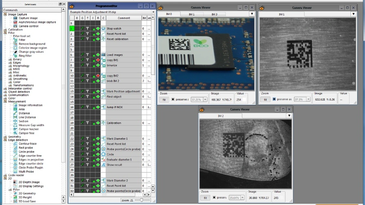Open the 37.21% zoom dropdown
The height and width of the screenshot is (205, 365).
click(x=205, y=100)
